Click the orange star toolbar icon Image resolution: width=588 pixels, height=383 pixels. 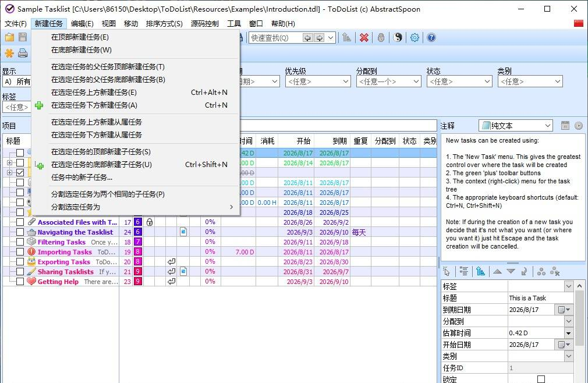[9, 53]
